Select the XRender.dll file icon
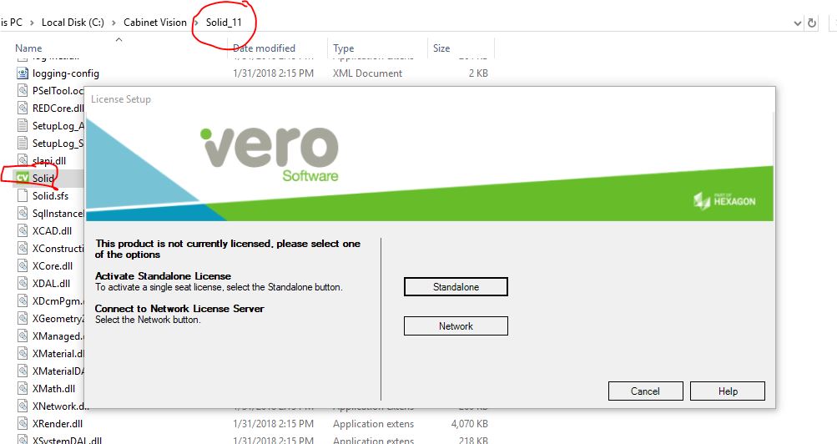This screenshot has width=837, height=444. coord(23,424)
